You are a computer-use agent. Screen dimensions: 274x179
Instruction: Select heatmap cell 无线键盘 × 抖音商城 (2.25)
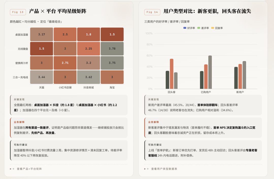(x=89, y=49)
